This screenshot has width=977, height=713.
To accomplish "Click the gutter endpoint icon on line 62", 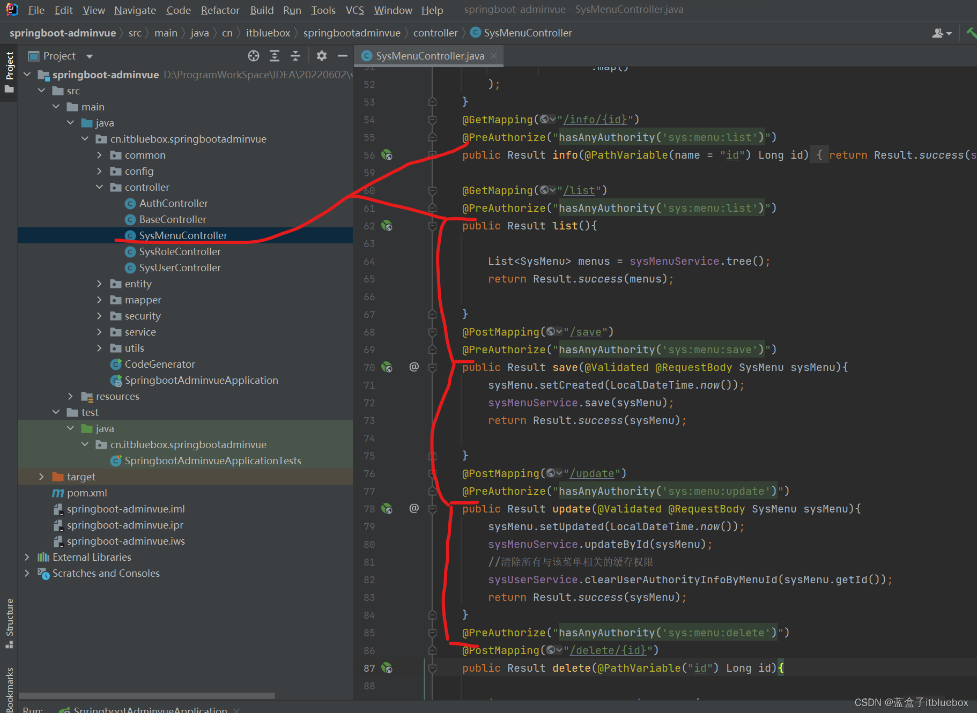I will (387, 226).
